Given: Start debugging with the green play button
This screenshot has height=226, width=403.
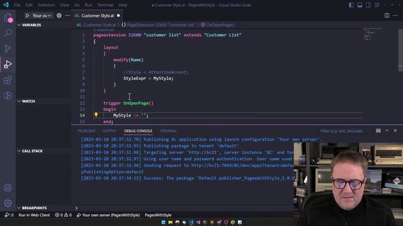Looking at the screenshot, I should point(27,16).
